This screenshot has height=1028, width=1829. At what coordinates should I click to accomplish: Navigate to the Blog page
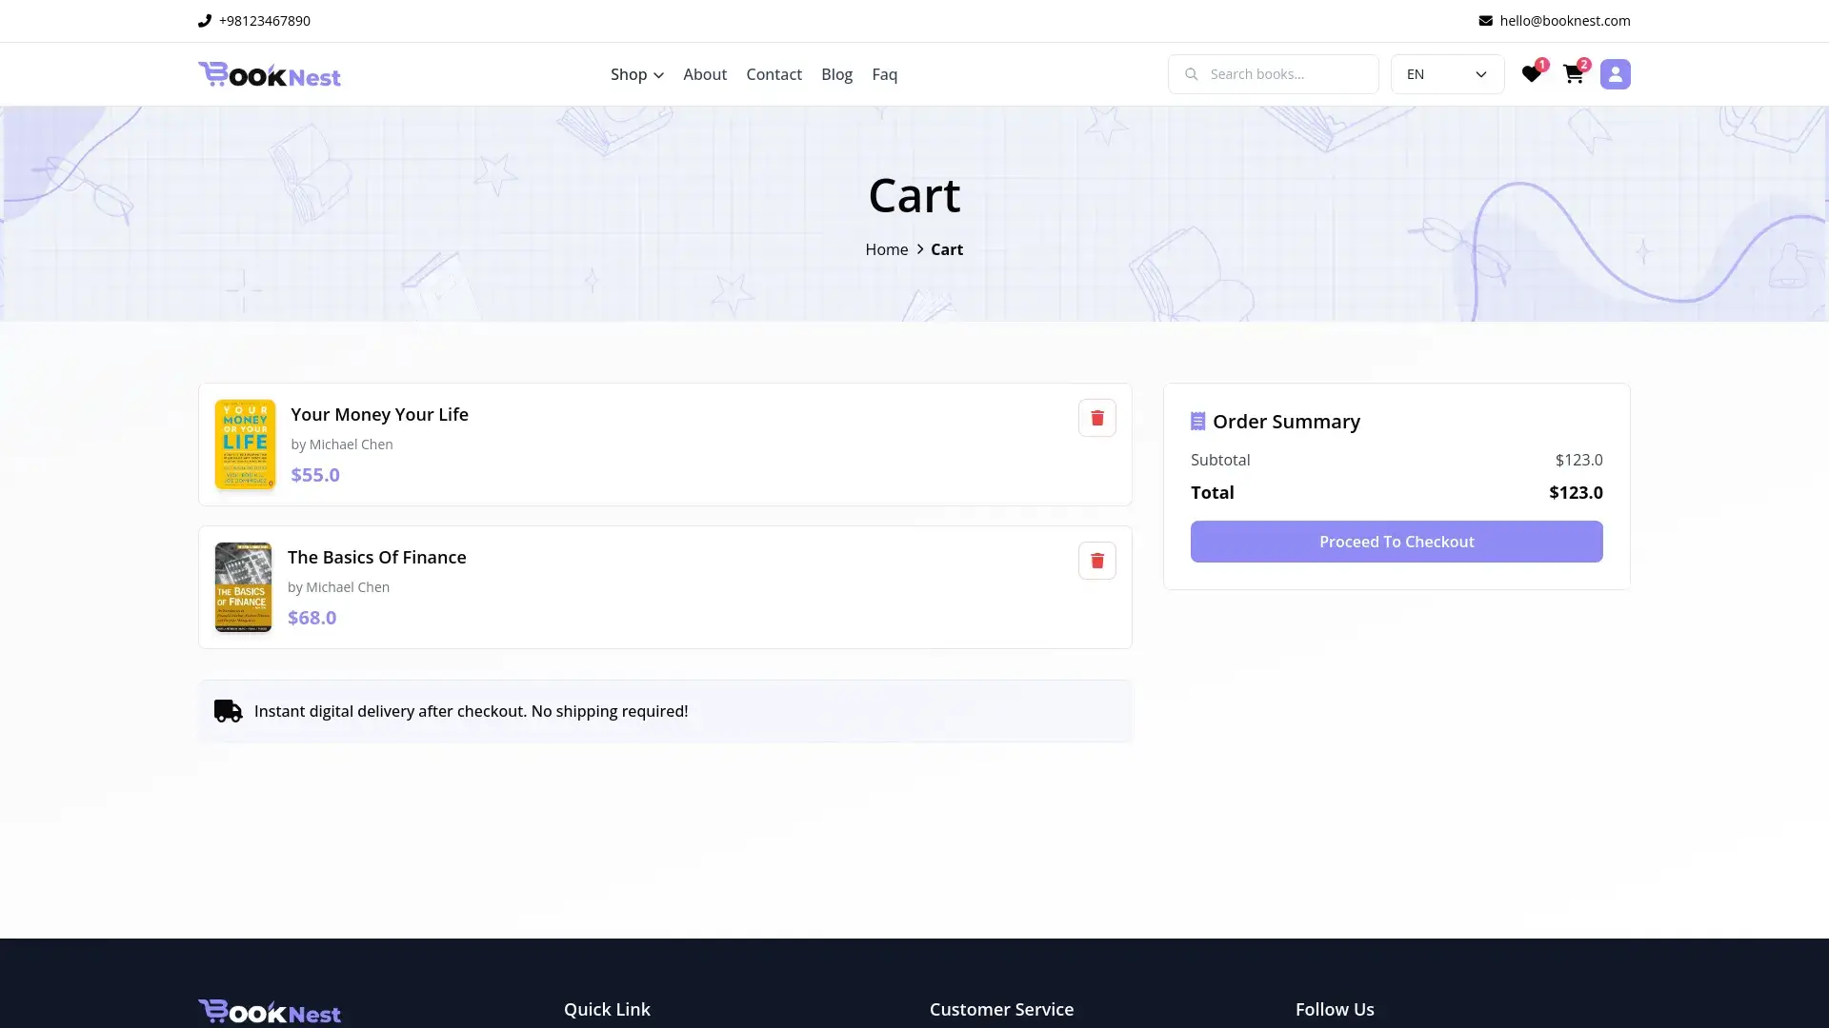pos(836,74)
